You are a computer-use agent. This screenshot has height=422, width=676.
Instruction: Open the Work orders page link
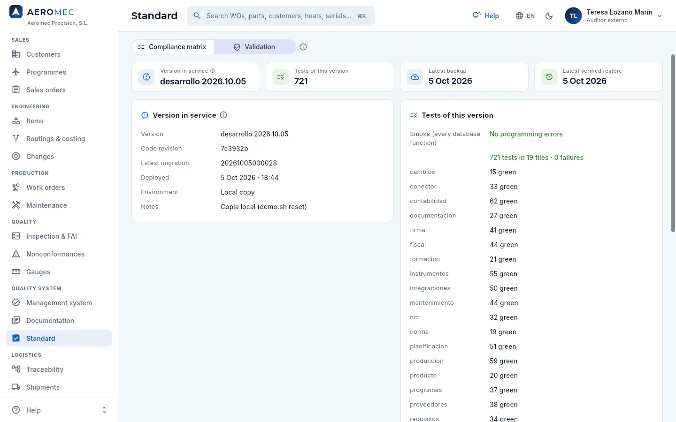click(x=59, y=188)
